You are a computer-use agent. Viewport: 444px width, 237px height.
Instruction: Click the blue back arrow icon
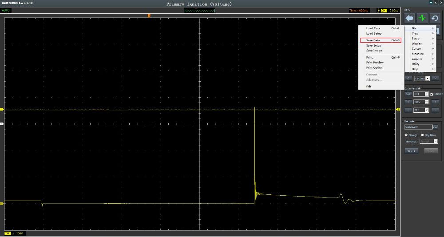tap(409, 18)
